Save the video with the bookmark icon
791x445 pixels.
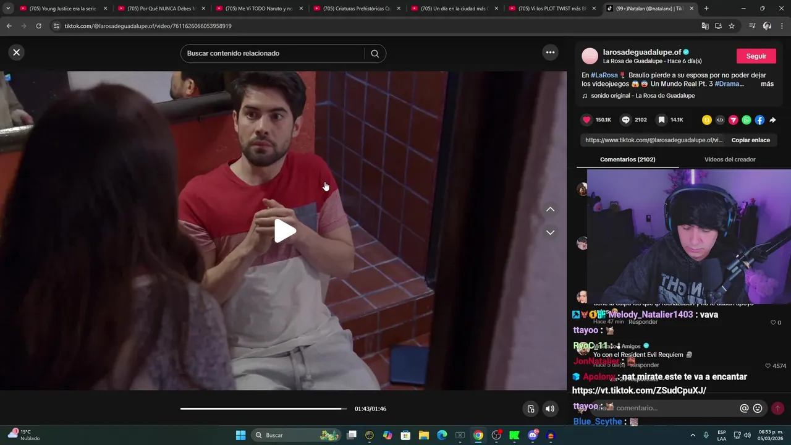661,120
